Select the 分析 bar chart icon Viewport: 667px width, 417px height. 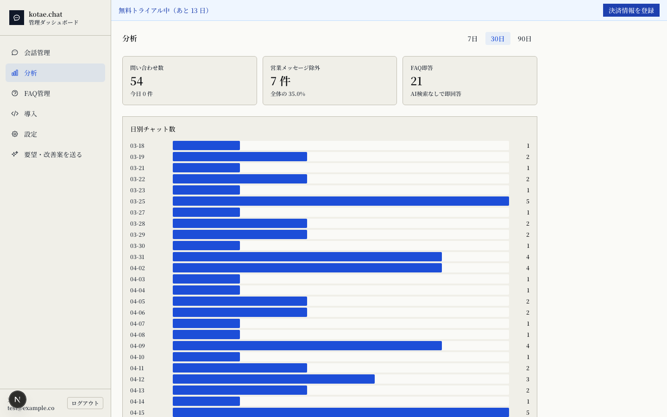(x=15, y=73)
